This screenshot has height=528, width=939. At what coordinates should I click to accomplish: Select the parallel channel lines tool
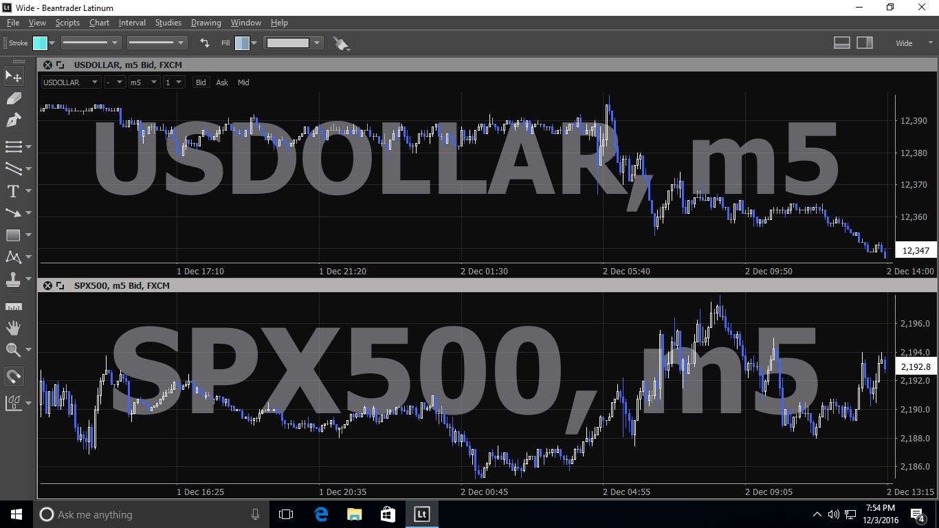point(14,168)
